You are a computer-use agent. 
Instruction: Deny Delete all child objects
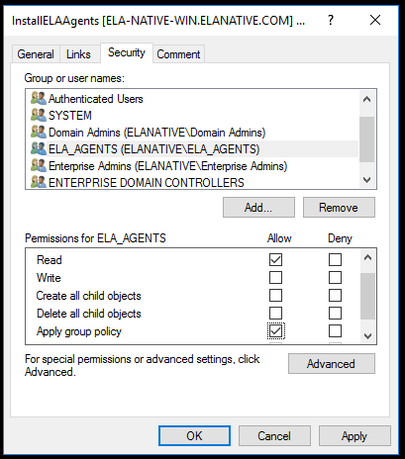335,314
